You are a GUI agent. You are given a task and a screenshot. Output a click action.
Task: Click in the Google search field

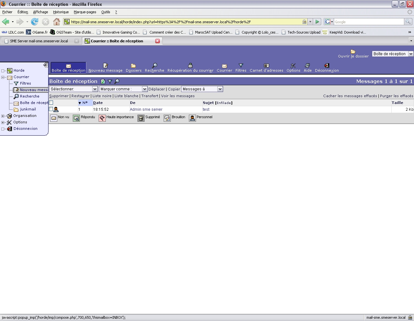tap(369, 22)
